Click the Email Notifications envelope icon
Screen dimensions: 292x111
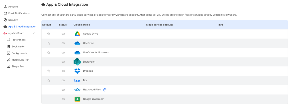5,13
